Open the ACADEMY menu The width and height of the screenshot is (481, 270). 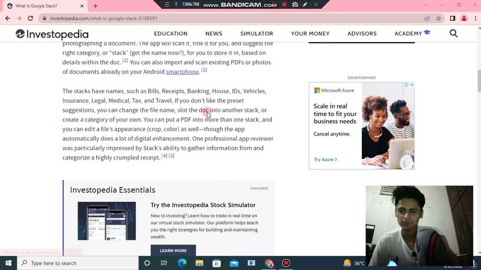pos(412,33)
